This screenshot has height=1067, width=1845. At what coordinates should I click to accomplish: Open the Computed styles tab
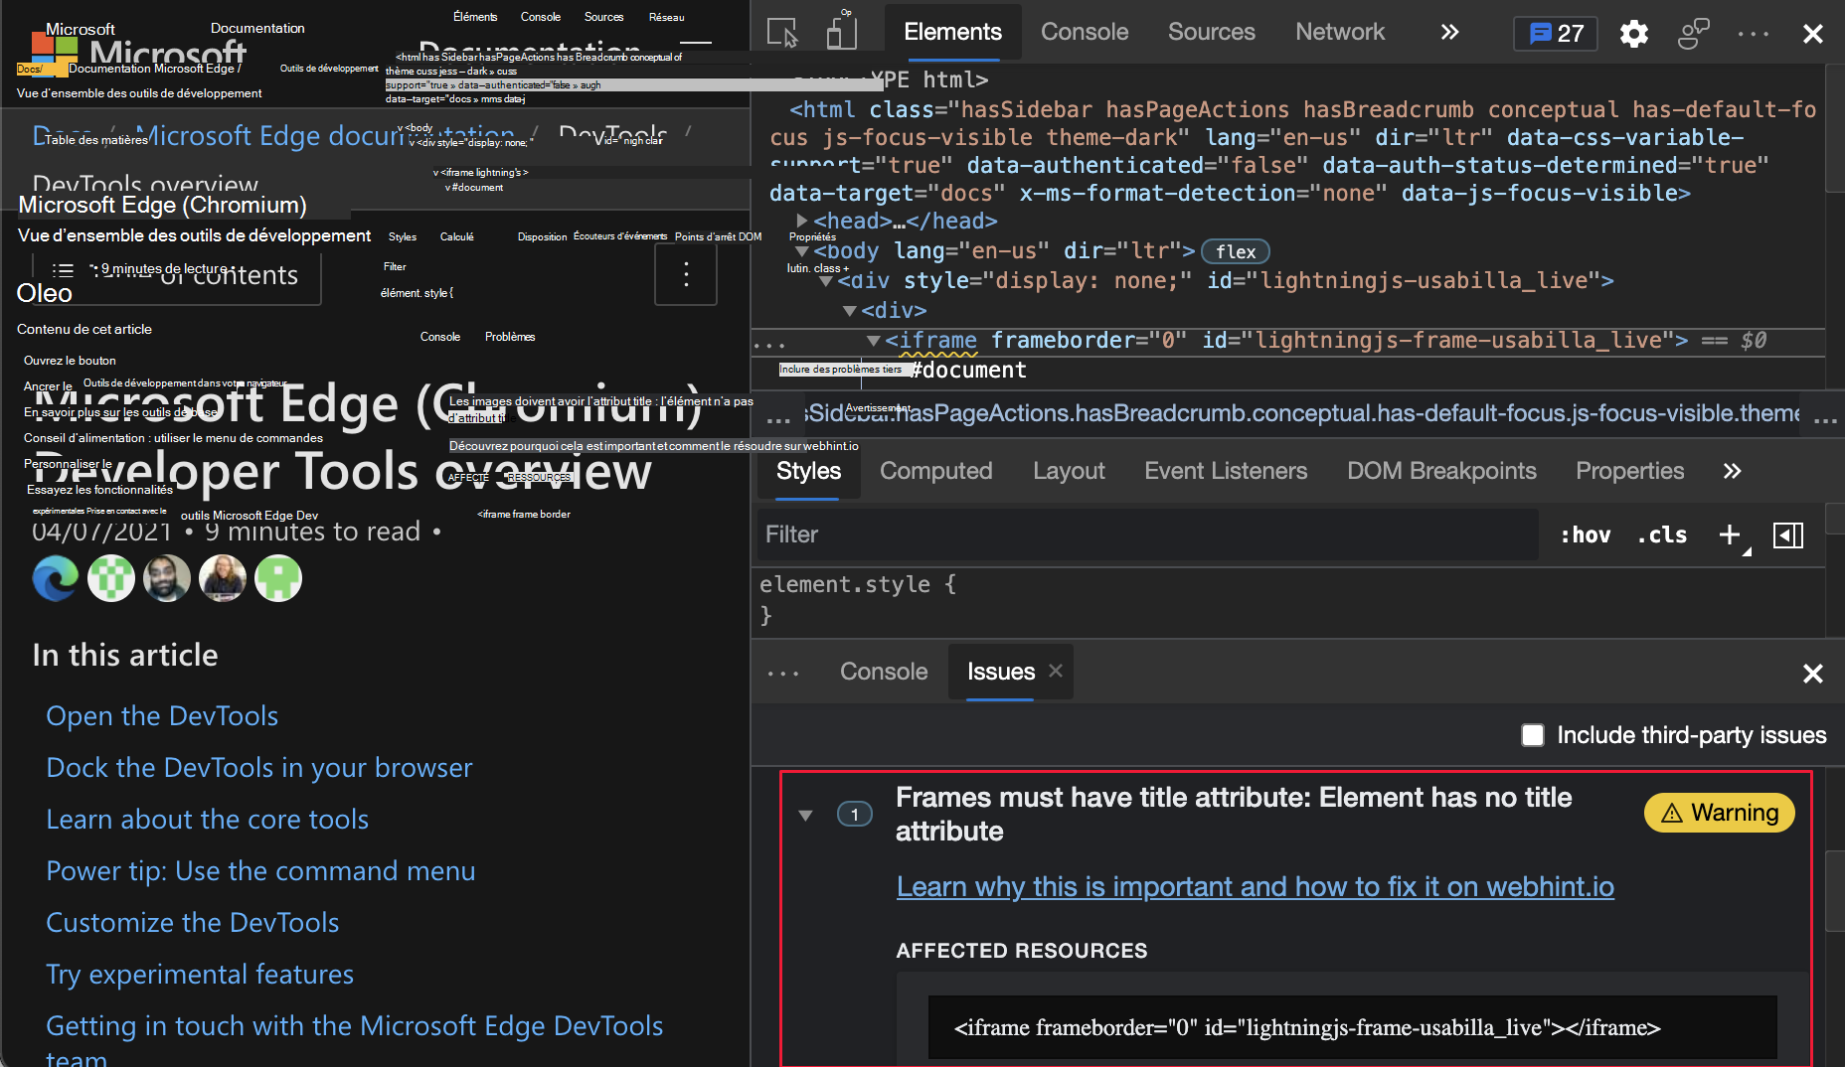click(x=935, y=471)
